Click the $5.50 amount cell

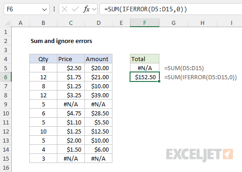pos(98,122)
